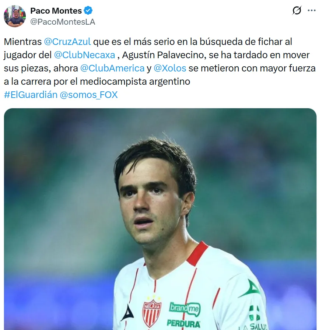The image size is (322, 330).
Task: Click the PERDURA sponsor text on the jersey
Action: coord(183,324)
